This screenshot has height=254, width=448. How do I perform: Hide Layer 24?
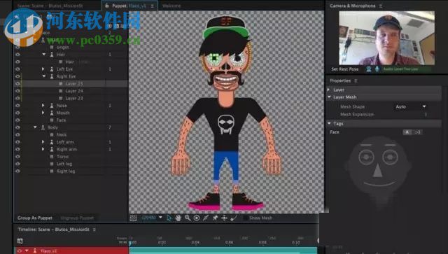click(x=17, y=91)
